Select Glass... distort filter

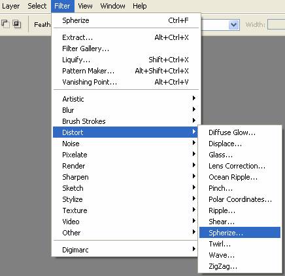pos(240,155)
